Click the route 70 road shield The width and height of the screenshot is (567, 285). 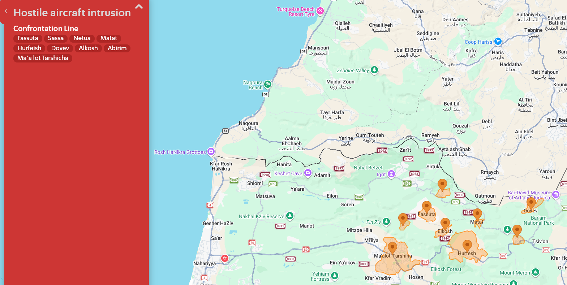click(252, 243)
